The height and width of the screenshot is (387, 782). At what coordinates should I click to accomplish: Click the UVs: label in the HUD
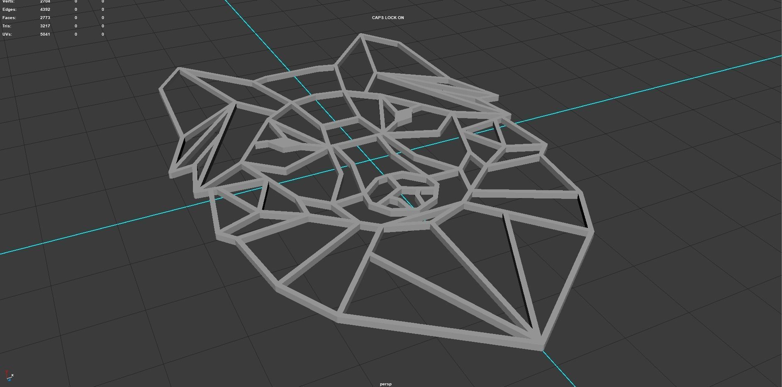pyautogui.click(x=7, y=34)
